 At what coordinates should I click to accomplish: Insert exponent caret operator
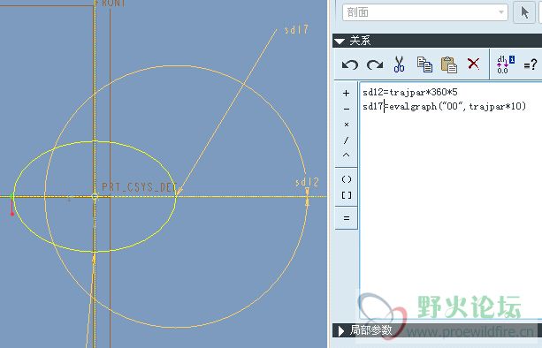(x=346, y=155)
